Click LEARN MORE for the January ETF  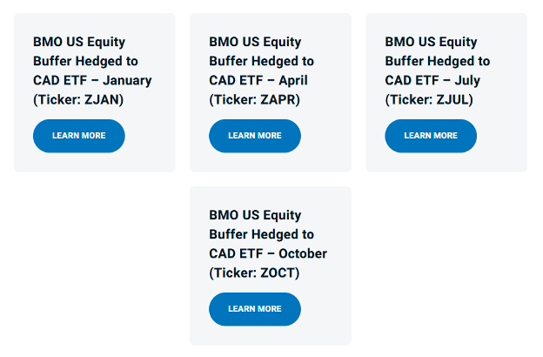[x=79, y=136]
